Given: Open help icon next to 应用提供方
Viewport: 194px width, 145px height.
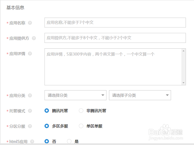Looking at the screenshot, I should point(34,38).
